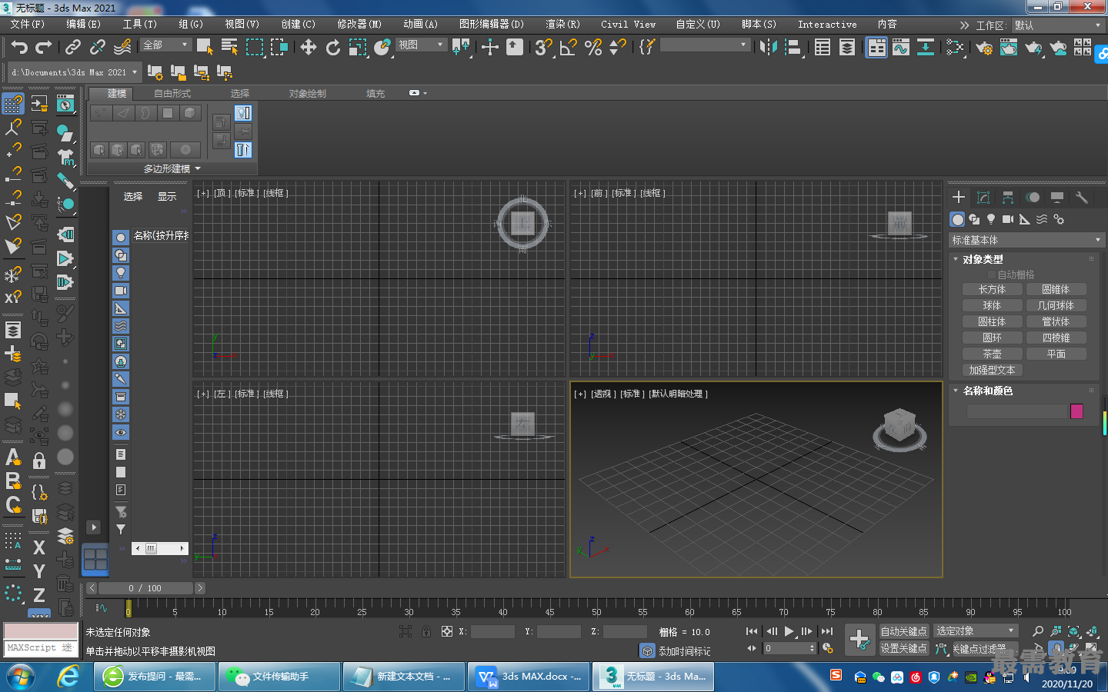Image resolution: width=1108 pixels, height=692 pixels.
Task: Open the Layer Explorer stack icon
Action: (847, 48)
